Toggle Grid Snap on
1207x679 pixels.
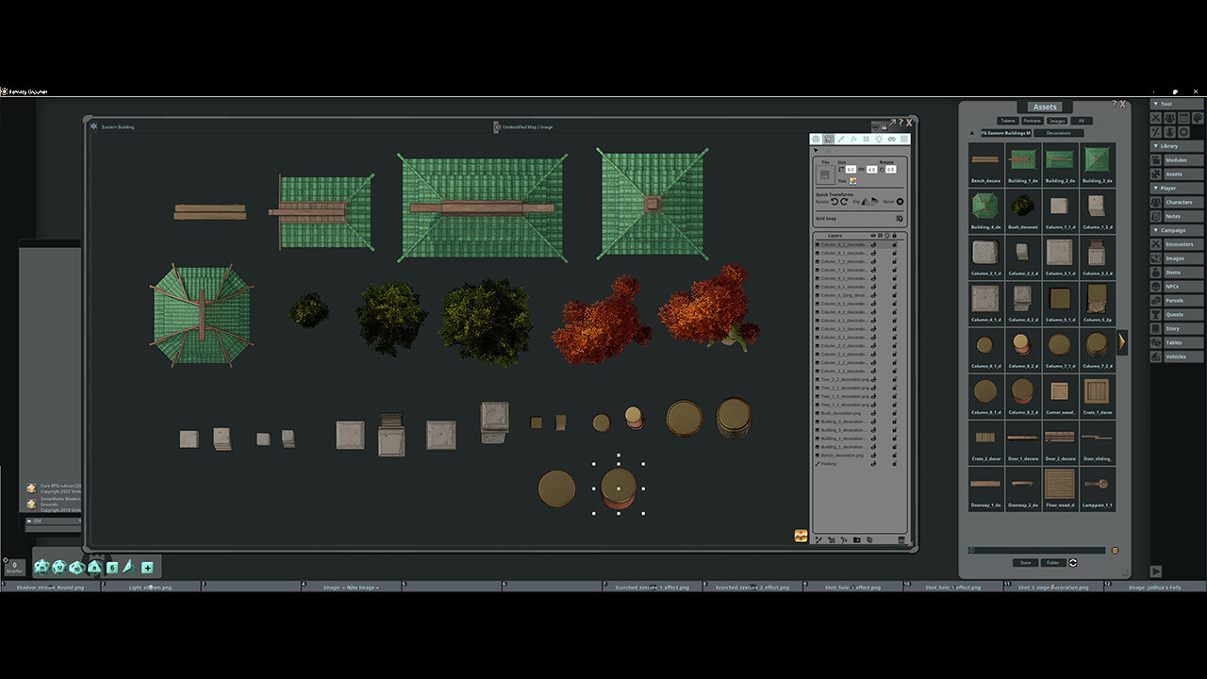pyautogui.click(x=900, y=218)
